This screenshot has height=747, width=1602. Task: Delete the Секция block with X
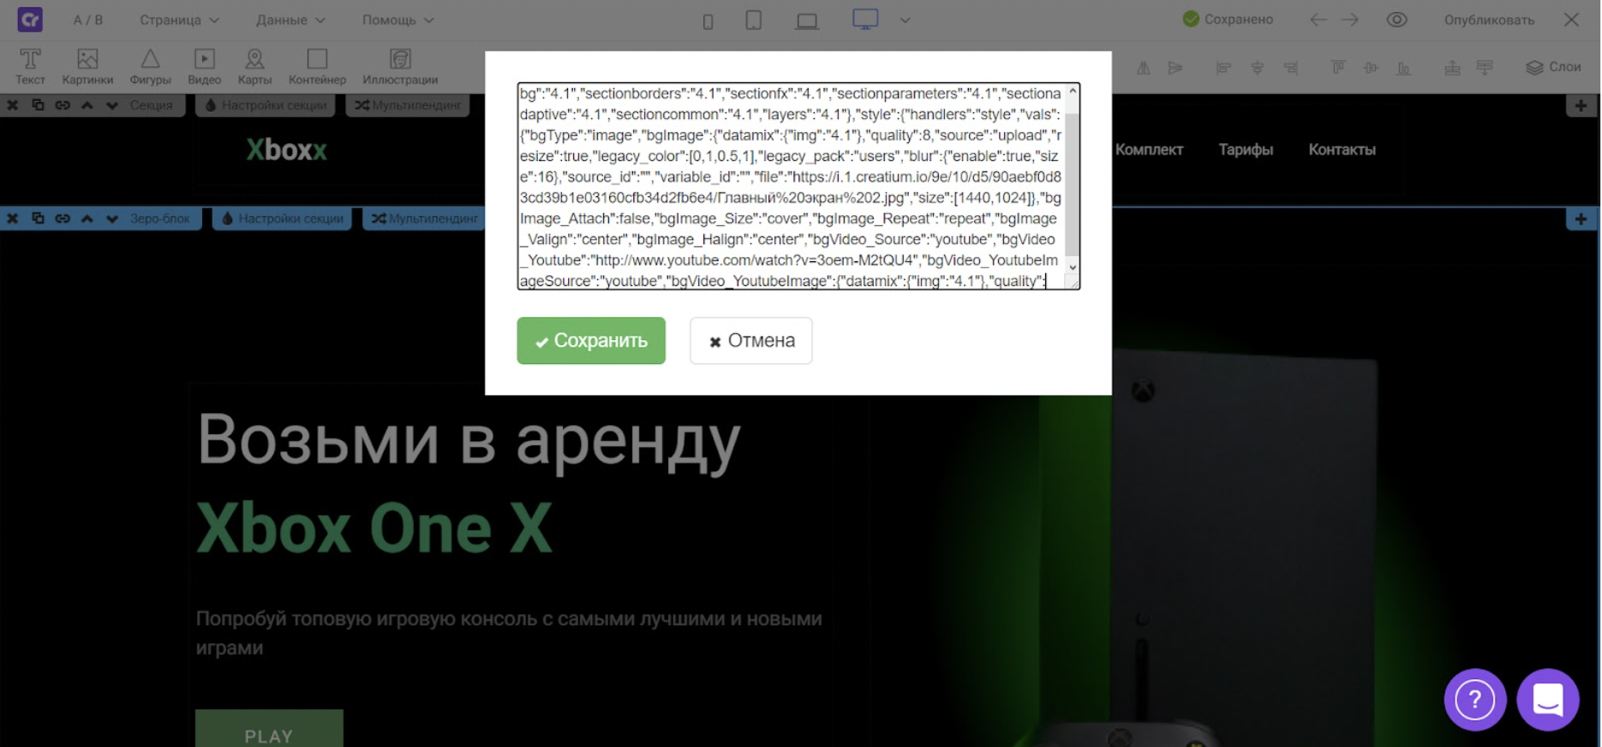tap(13, 105)
